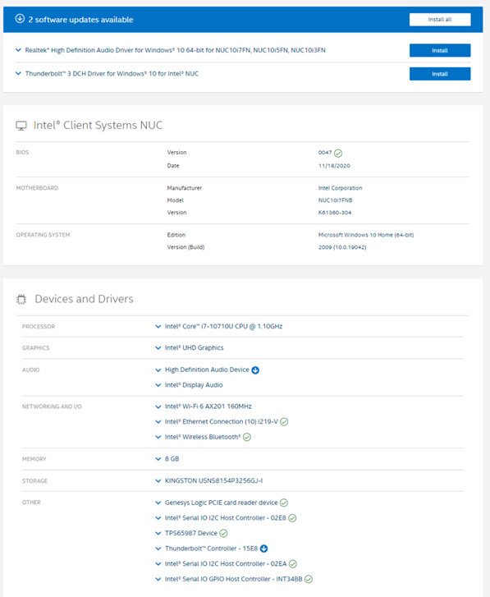Viewport: 490px width, 597px height.
Task: Click the green checkmark beside GPIO Host Controller INT34BB
Action: [x=309, y=579]
